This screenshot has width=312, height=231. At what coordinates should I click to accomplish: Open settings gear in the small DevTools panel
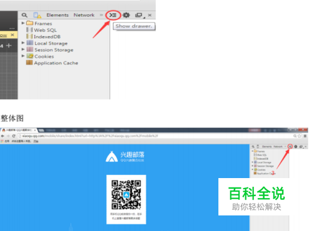point(296,146)
